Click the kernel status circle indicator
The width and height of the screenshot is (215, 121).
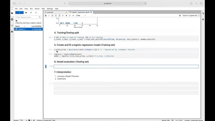click(199, 15)
